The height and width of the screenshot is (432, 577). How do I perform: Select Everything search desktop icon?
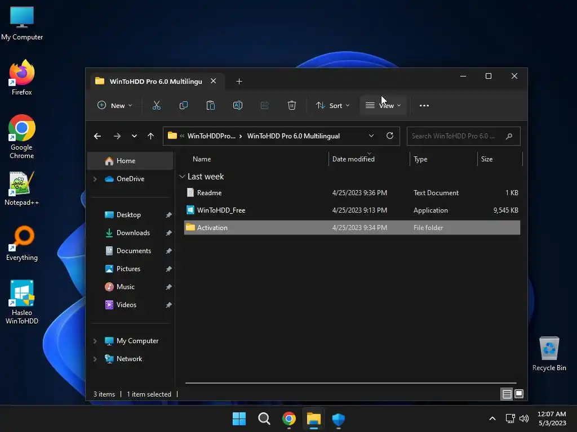22,244
